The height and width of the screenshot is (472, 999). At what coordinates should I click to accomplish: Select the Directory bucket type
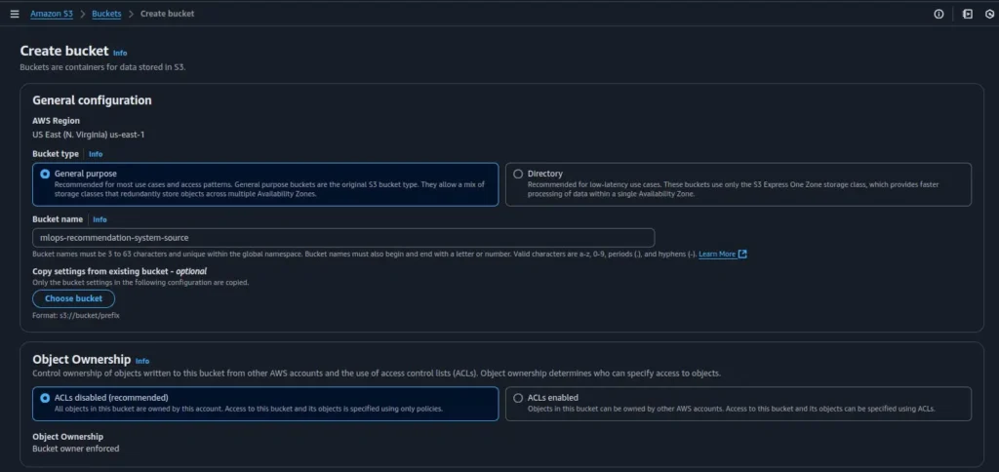click(518, 174)
